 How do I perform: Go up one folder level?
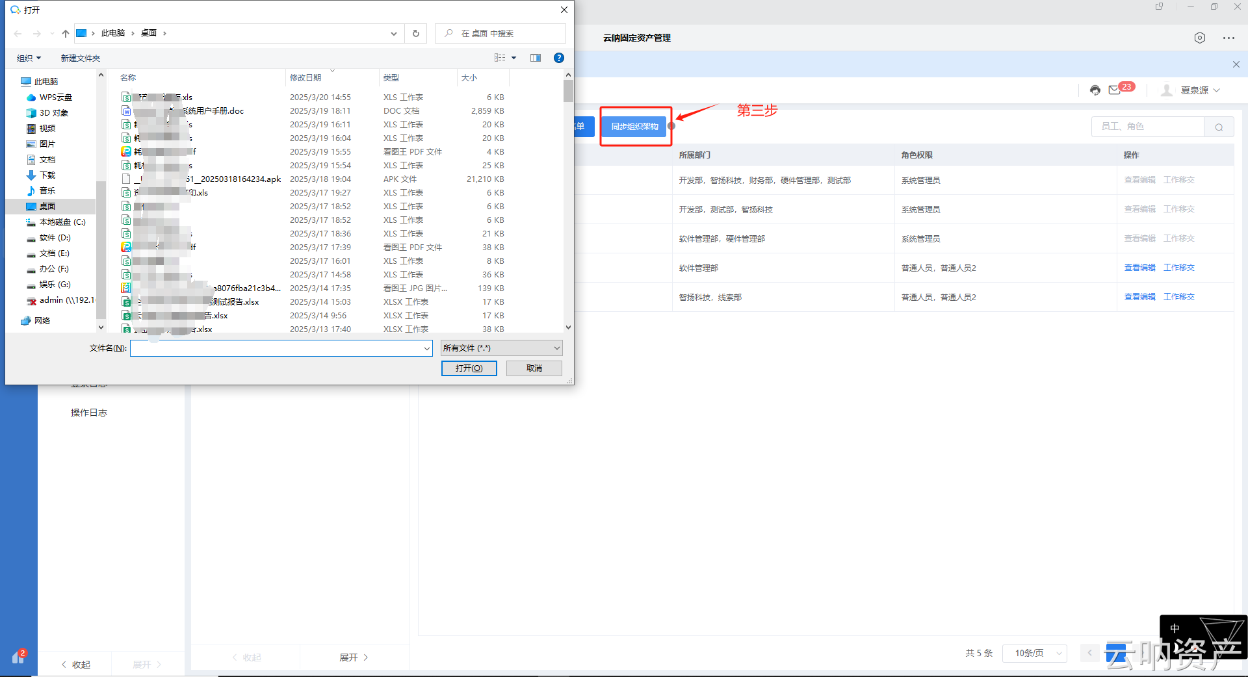coord(66,34)
